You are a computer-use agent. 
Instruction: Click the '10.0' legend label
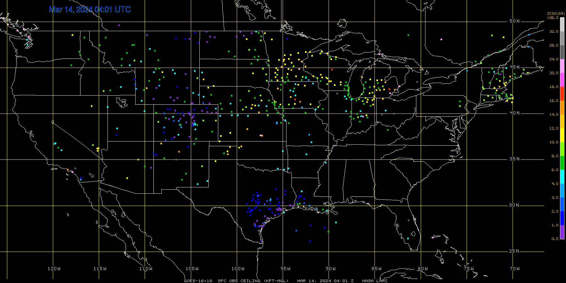pyautogui.click(x=554, y=142)
